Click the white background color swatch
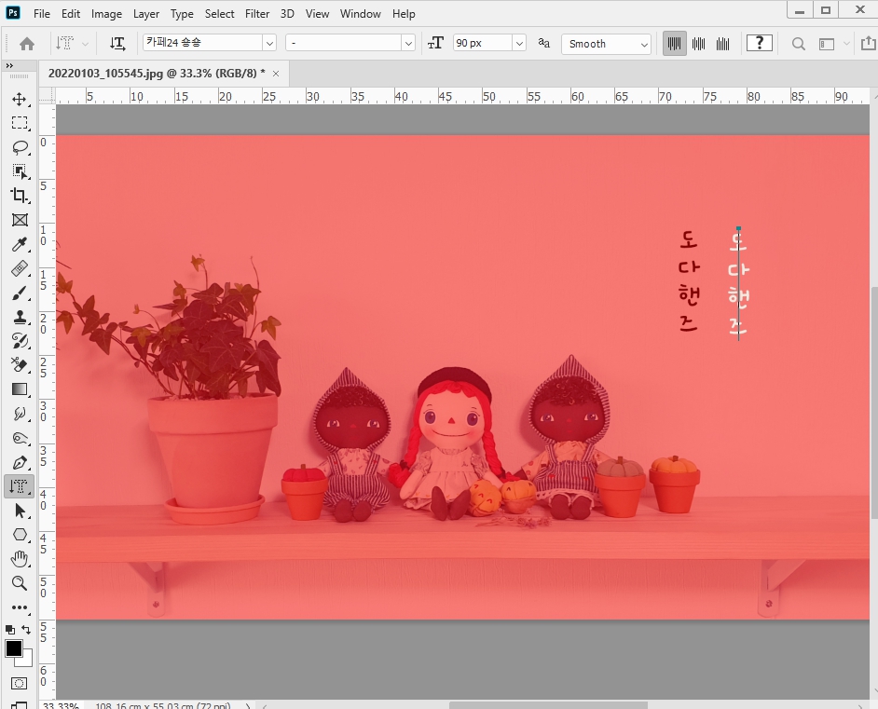 (x=26, y=661)
